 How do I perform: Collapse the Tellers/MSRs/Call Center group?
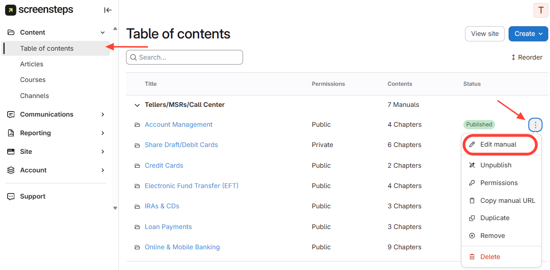tap(137, 105)
